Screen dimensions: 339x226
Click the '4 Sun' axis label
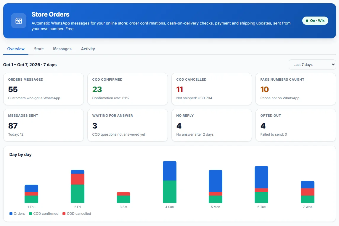pos(169,207)
